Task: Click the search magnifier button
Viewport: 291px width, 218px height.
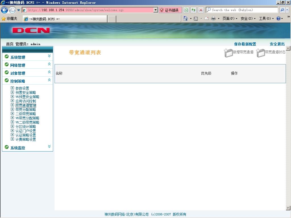Action: (282, 10)
